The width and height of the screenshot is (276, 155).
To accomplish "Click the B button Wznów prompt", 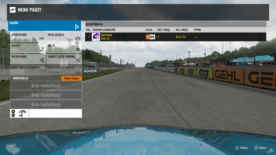I will (x=261, y=148).
